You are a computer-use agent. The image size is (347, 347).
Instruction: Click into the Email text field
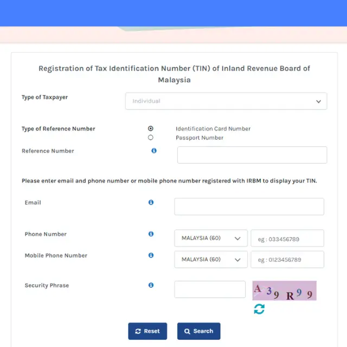(x=249, y=207)
